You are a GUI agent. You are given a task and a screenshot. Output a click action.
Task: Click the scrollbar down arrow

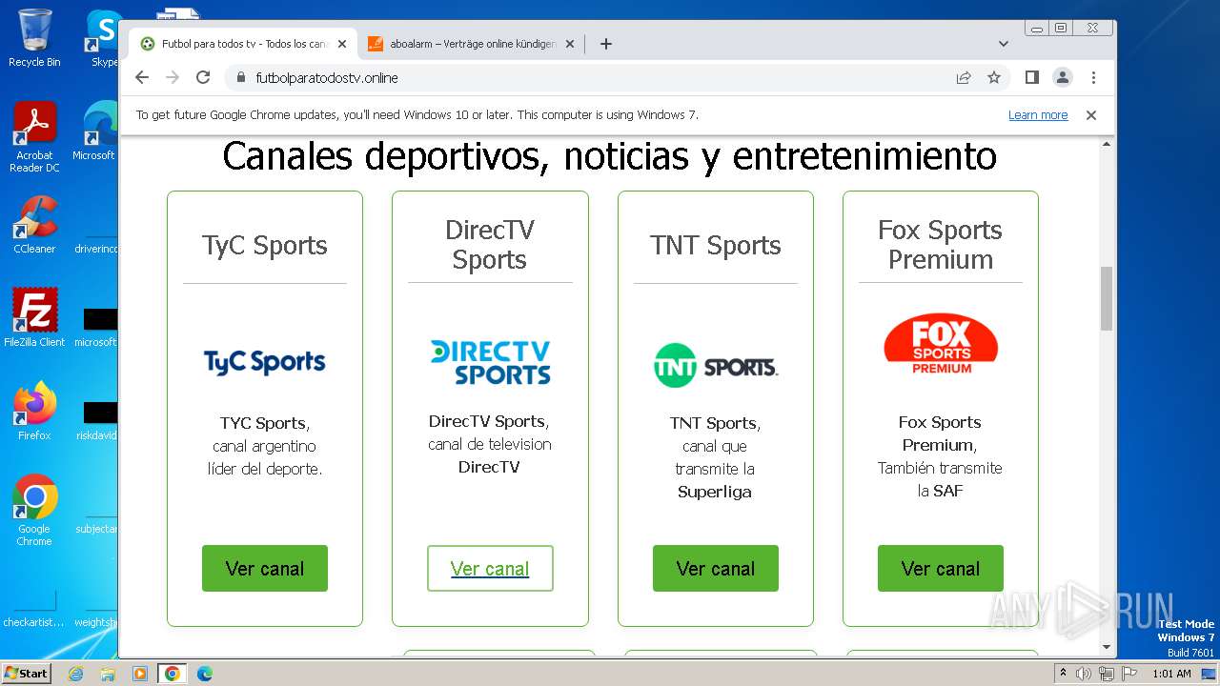coord(1107,647)
